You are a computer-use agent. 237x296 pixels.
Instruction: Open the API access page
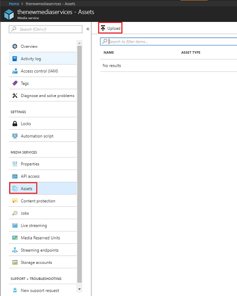coord(43,177)
